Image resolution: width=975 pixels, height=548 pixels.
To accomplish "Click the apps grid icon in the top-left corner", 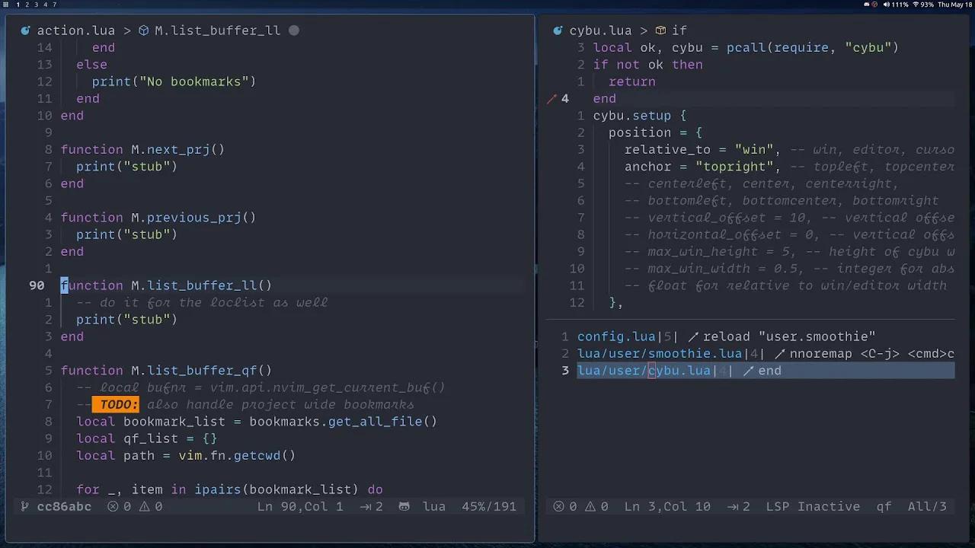I will click(x=6, y=5).
